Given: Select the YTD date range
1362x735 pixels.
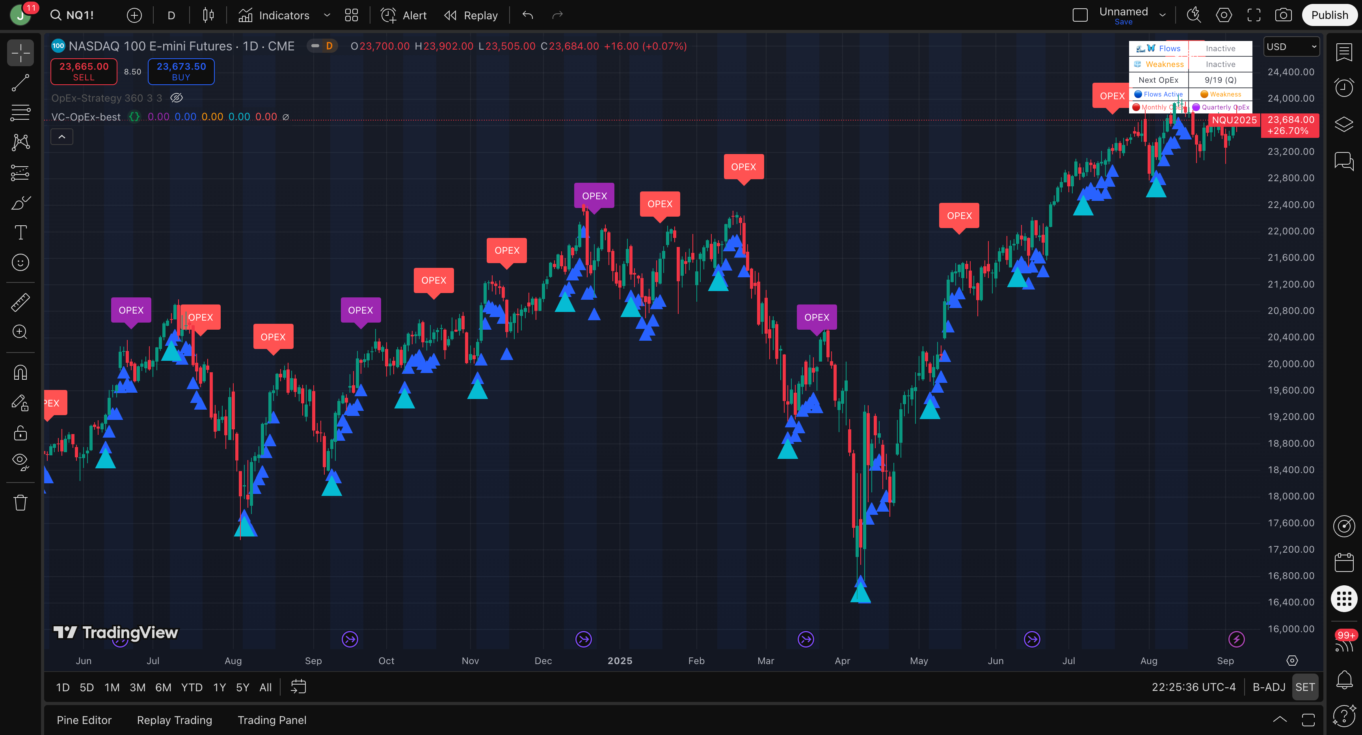Looking at the screenshot, I should [192, 687].
